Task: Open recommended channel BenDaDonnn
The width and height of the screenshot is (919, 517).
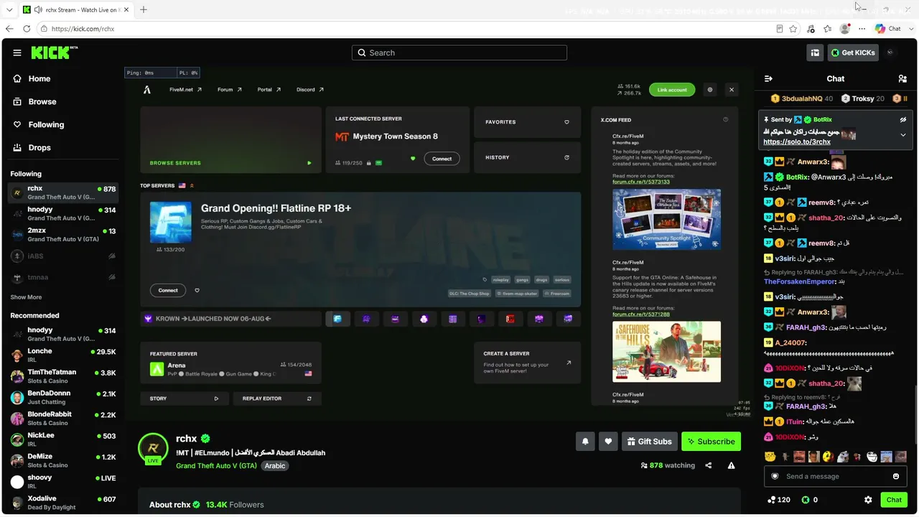Action: 62,397
